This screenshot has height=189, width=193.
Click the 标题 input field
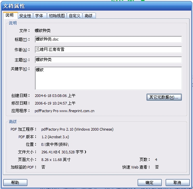(108, 39)
